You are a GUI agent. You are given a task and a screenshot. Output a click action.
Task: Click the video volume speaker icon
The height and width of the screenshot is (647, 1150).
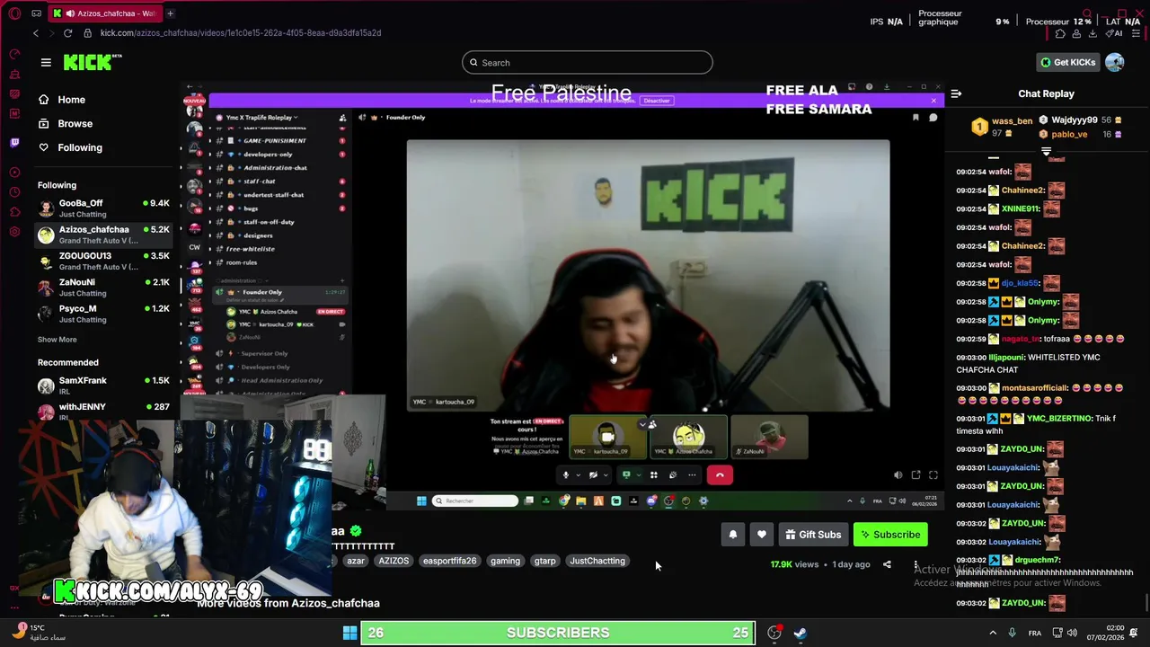(898, 475)
